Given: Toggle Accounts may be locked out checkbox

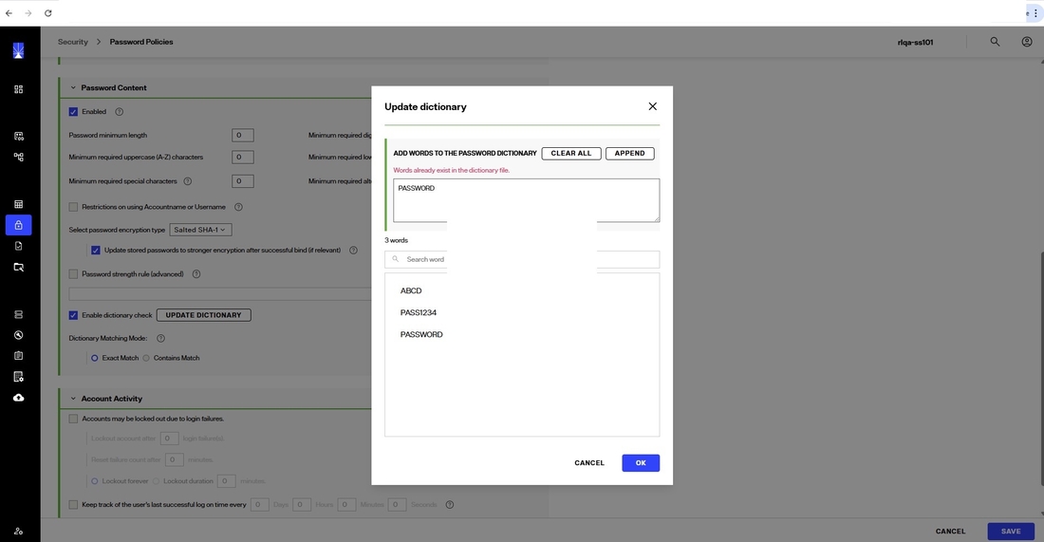Looking at the screenshot, I should click(73, 419).
